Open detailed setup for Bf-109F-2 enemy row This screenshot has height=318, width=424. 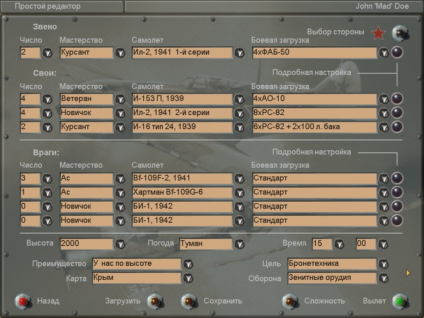(x=397, y=178)
